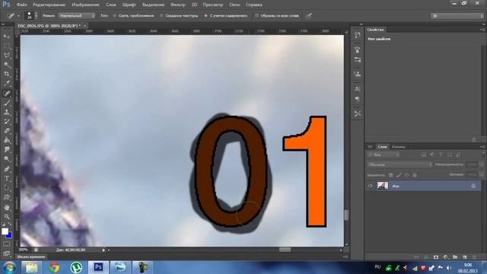Toggle tablet pressure for size icon
Viewport: 487px width, 274px height.
pos(308,15)
